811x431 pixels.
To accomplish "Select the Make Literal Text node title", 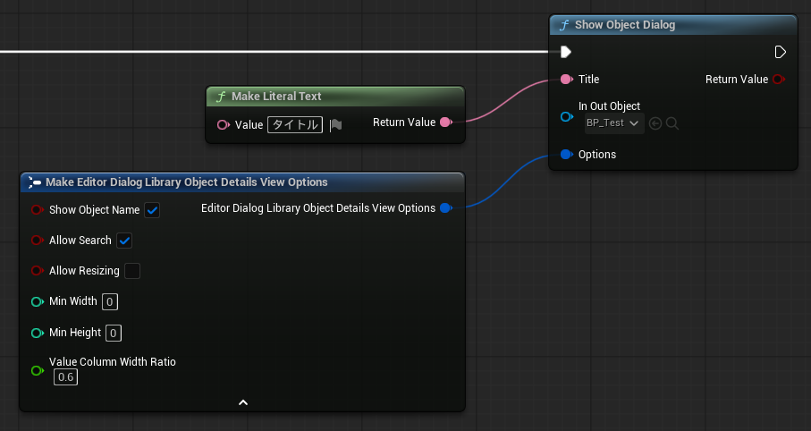I will tap(275, 96).
